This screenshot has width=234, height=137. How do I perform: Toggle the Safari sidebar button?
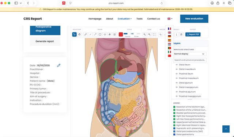click(x=16, y=3)
